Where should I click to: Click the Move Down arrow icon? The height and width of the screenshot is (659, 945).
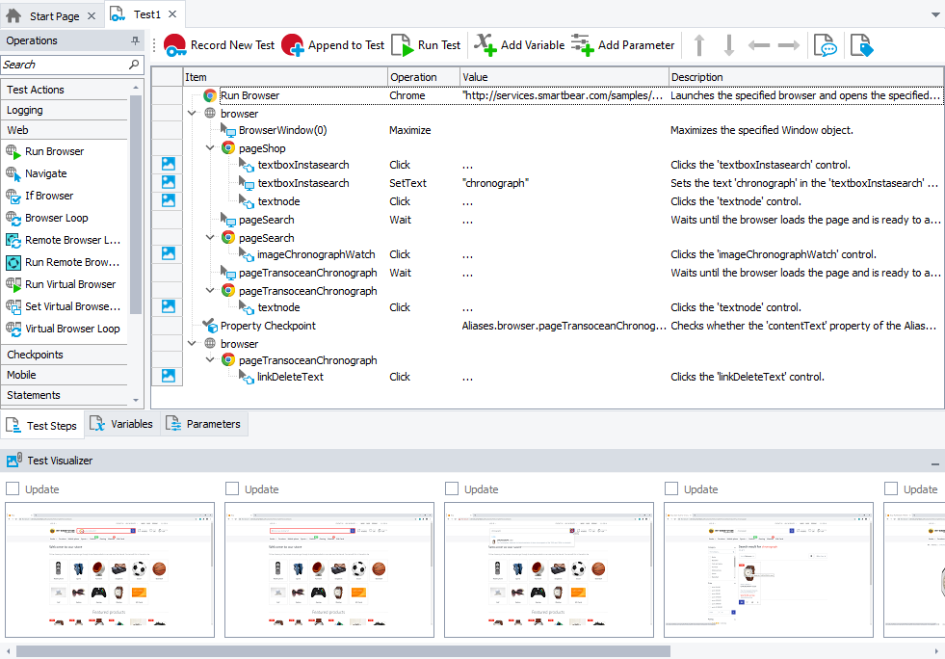tap(729, 45)
